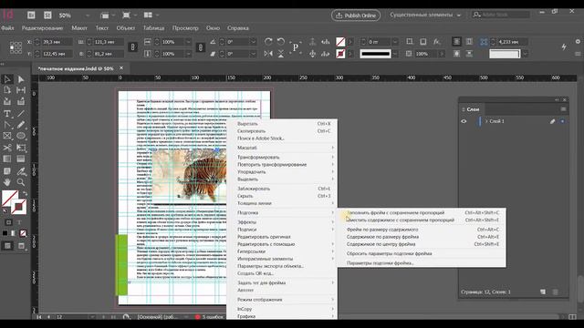
Task: Select the Pencil tool
Action: [21, 125]
